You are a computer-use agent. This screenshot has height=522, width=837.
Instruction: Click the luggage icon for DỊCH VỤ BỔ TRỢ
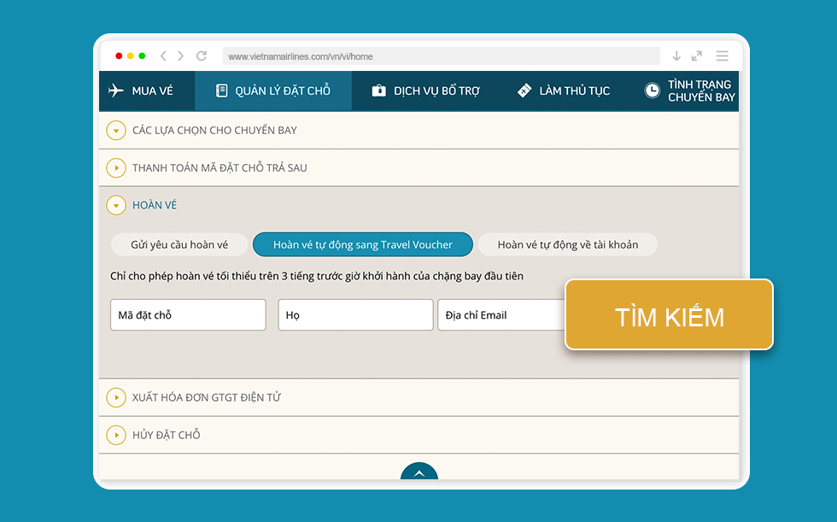pos(379,91)
